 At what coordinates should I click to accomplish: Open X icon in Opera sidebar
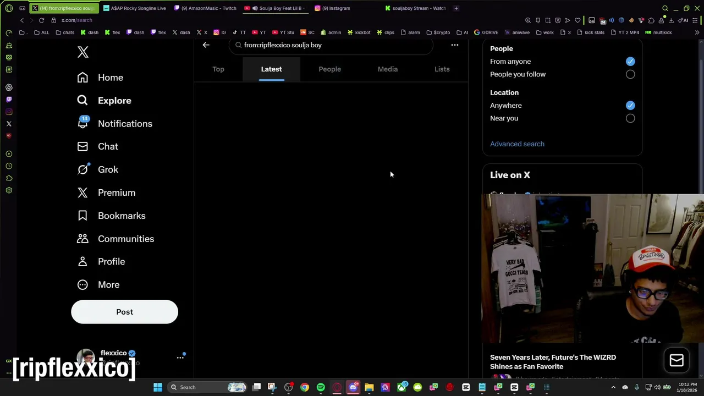coord(9,124)
